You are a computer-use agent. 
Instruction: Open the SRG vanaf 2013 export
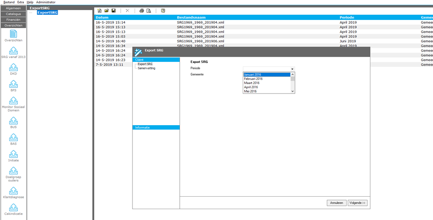click(13, 51)
